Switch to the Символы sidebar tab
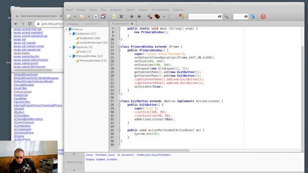The image size is (308, 173). [73, 24]
